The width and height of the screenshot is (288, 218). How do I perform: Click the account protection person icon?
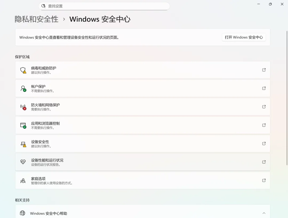pyautogui.click(x=23, y=88)
